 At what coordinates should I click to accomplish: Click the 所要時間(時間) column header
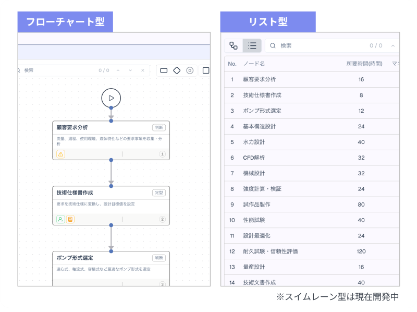tap(364, 64)
